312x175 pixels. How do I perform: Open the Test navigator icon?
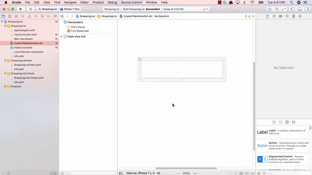tap(36, 16)
